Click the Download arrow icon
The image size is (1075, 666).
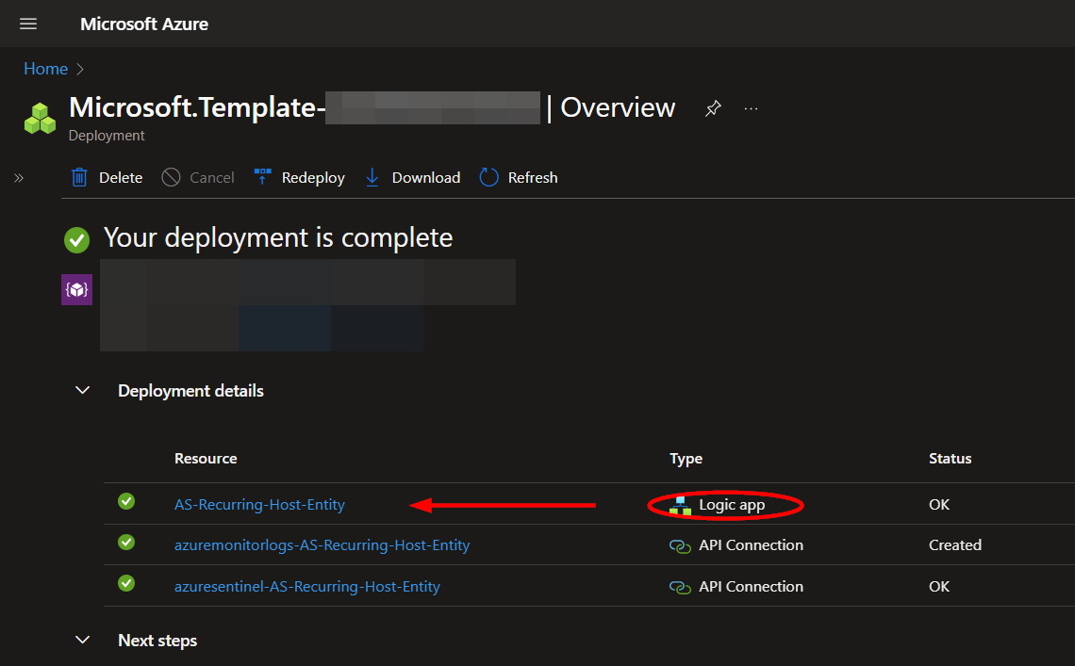pyautogui.click(x=372, y=177)
